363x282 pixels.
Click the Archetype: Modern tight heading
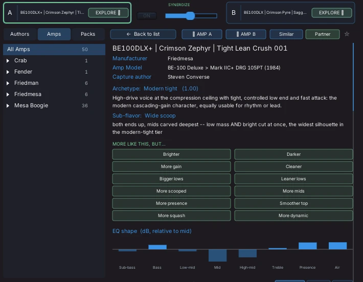point(155,88)
